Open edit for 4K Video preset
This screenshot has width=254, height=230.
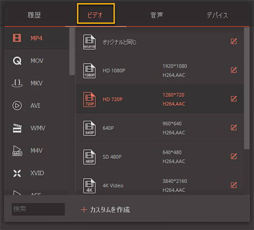pos(234,185)
